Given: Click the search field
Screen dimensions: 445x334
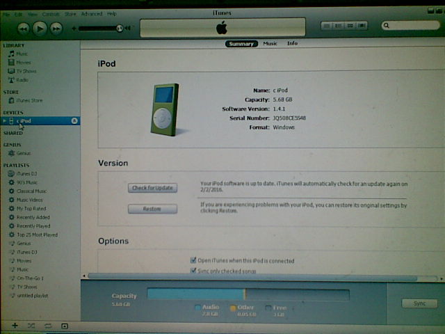Looking at the screenshot, I should tap(410, 25).
